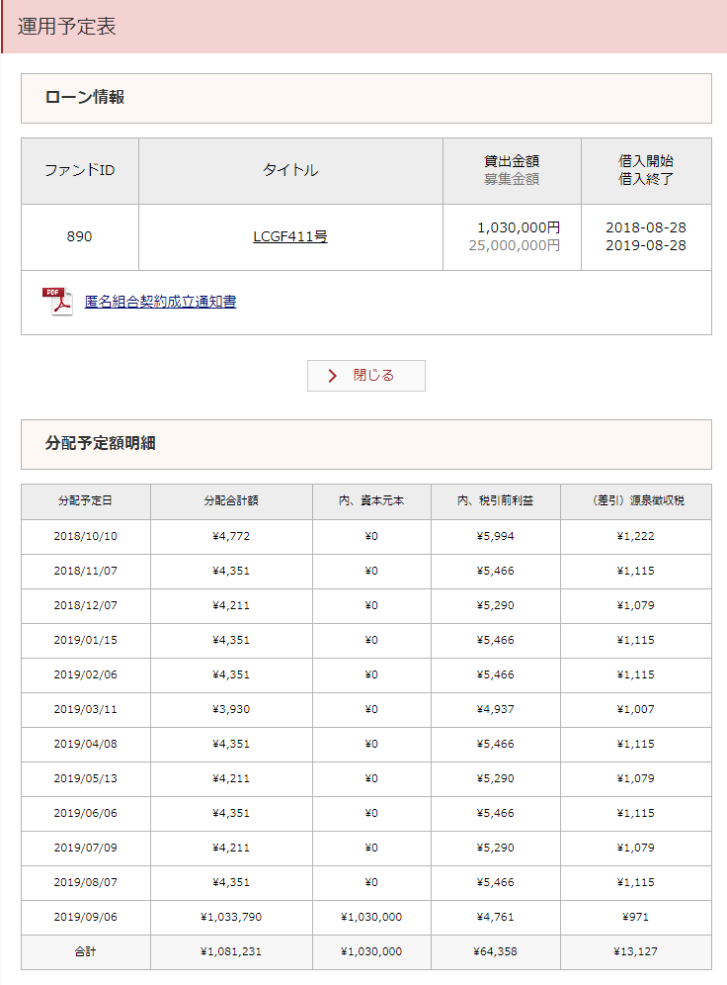Select the ¥1,081,231 grand total
The image size is (727, 985).
231,951
